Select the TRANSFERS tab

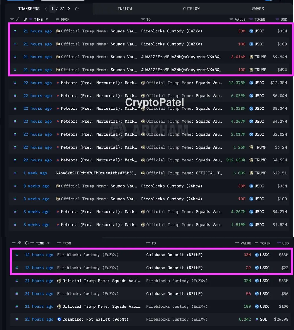point(29,9)
